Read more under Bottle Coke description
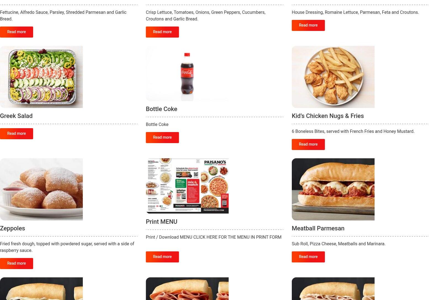This screenshot has width=429, height=300. [x=162, y=138]
